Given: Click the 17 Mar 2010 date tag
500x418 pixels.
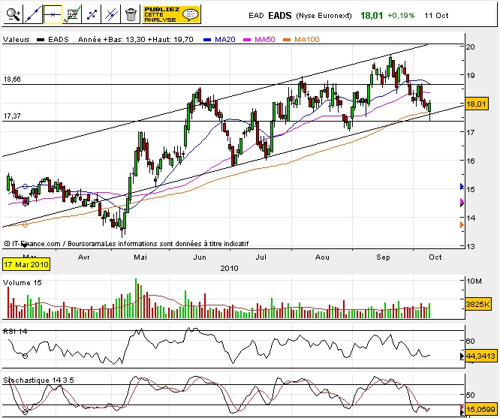Looking at the screenshot, I should [26, 265].
